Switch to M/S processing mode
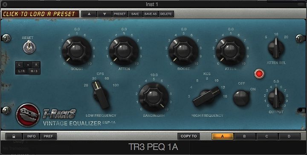The image size is (307, 155). [x=34, y=71]
